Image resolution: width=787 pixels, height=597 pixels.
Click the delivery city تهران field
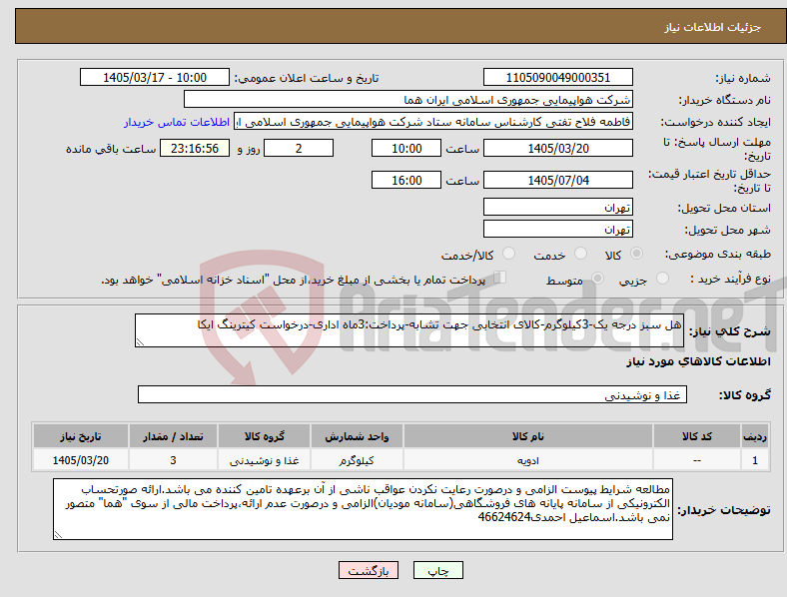point(557,229)
